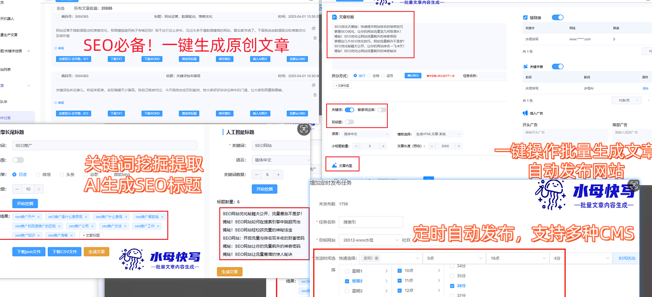Open the 9点 hour dropdown
Image resolution: width=652 pixels, height=297 pixels.
[453, 258]
